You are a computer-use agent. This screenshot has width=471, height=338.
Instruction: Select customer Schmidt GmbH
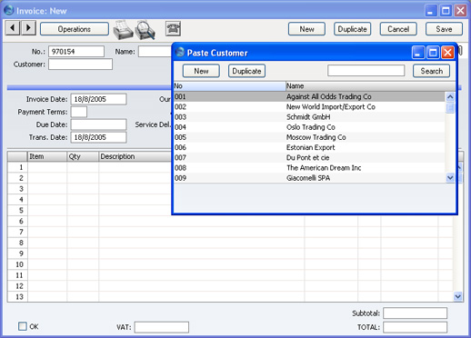(309, 117)
